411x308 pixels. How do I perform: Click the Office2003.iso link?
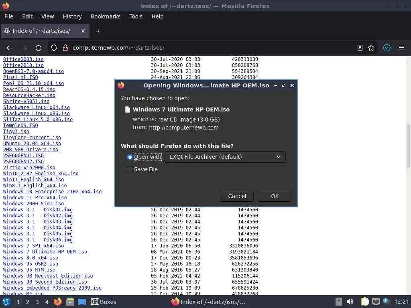(x=23, y=59)
